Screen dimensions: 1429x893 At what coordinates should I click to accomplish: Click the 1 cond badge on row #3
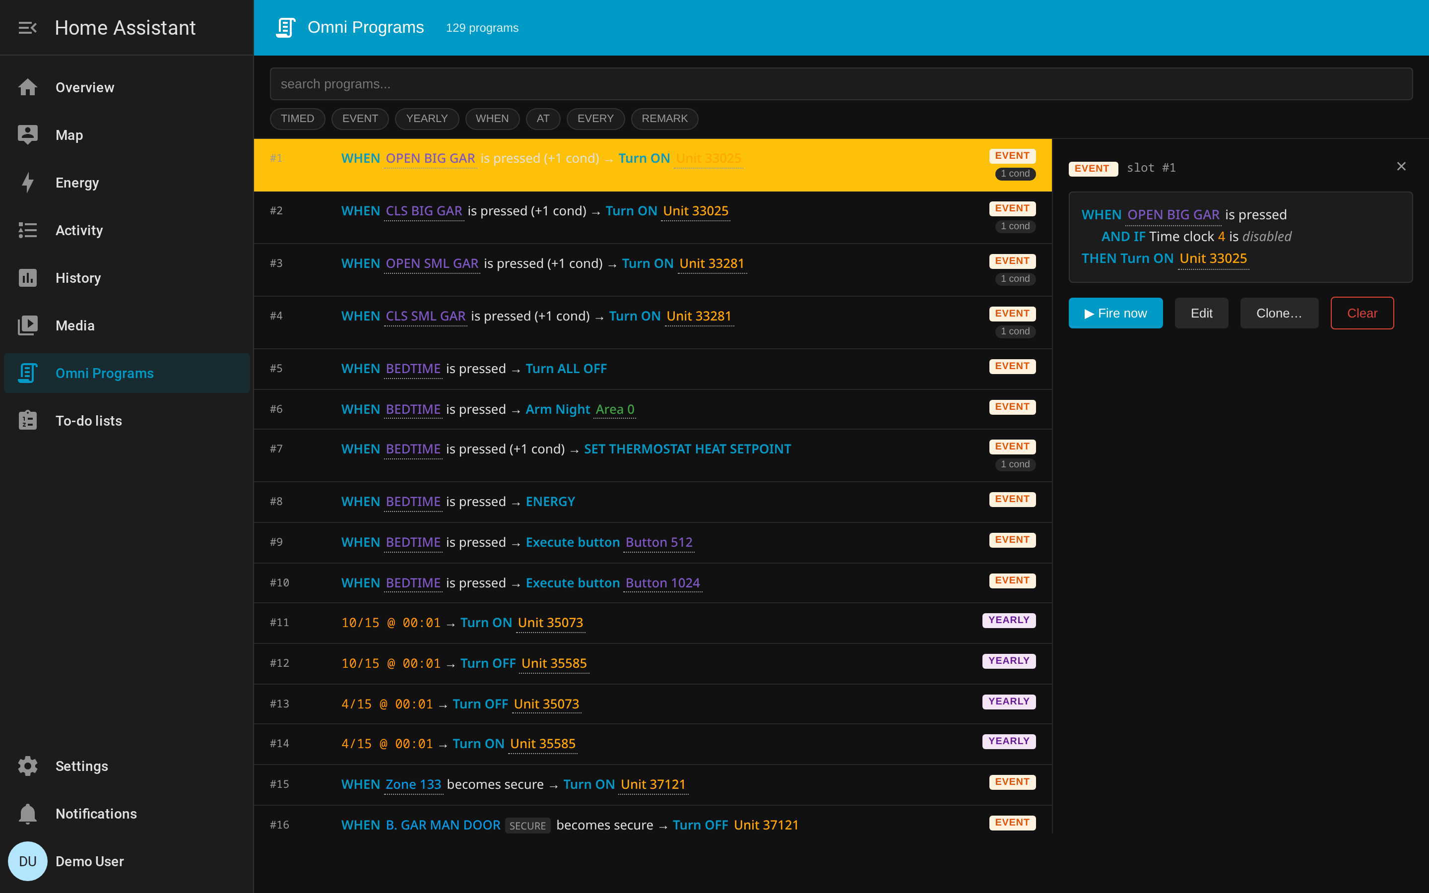coord(1015,279)
